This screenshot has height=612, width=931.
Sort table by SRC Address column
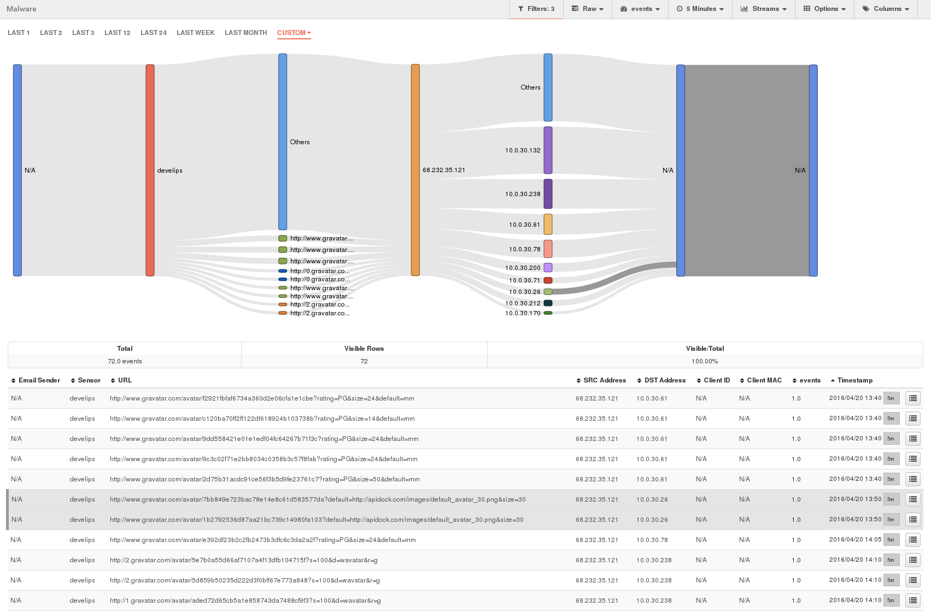[601, 380]
